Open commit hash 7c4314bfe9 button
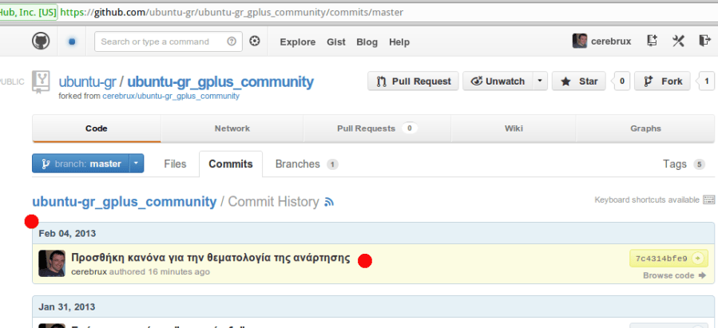The height and width of the screenshot is (328, 718). point(668,259)
